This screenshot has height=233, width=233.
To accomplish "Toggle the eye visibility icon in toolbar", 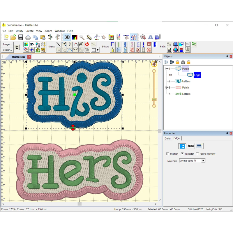I will click(32, 44).
